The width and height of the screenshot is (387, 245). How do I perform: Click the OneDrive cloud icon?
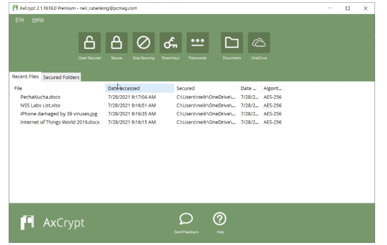pyautogui.click(x=259, y=43)
